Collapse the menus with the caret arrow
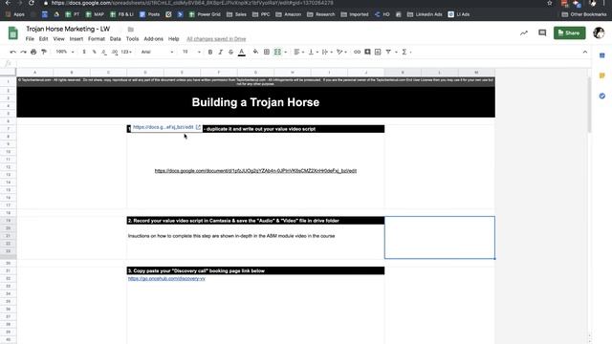Viewport: 612px width, 344px height. (584, 52)
